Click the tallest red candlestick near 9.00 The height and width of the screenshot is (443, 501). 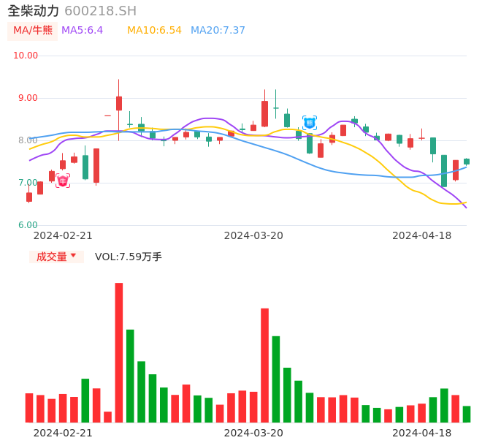[264, 113]
